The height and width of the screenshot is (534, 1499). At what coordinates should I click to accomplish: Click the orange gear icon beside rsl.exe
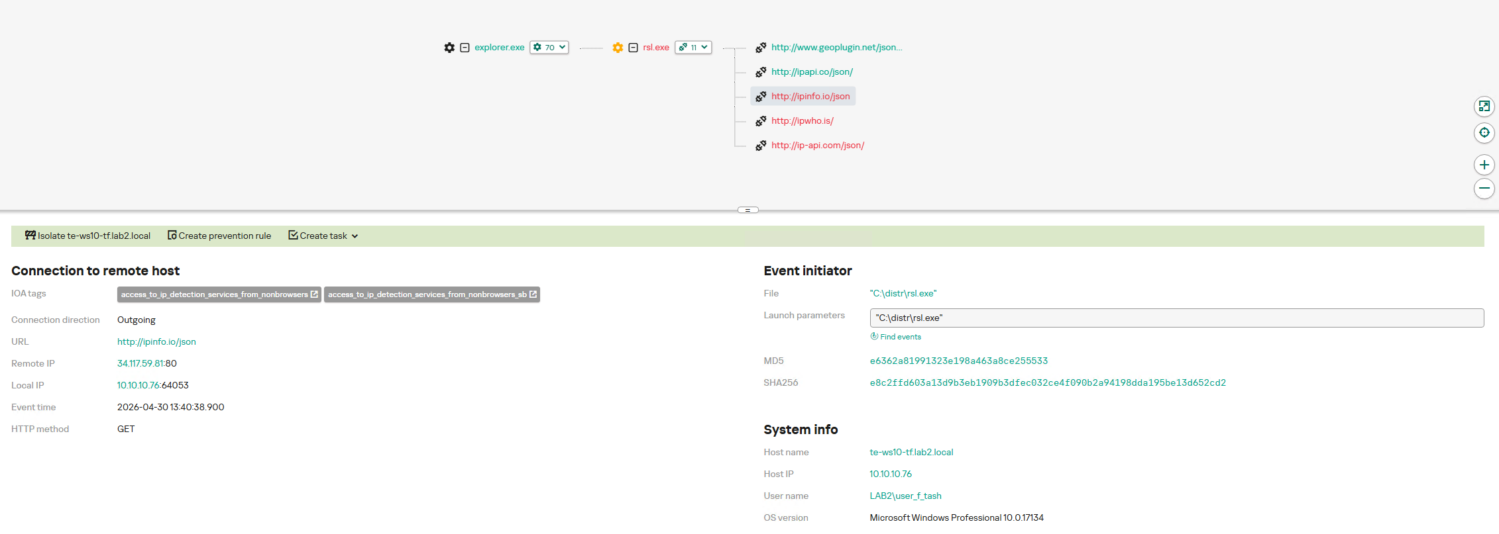coord(618,48)
